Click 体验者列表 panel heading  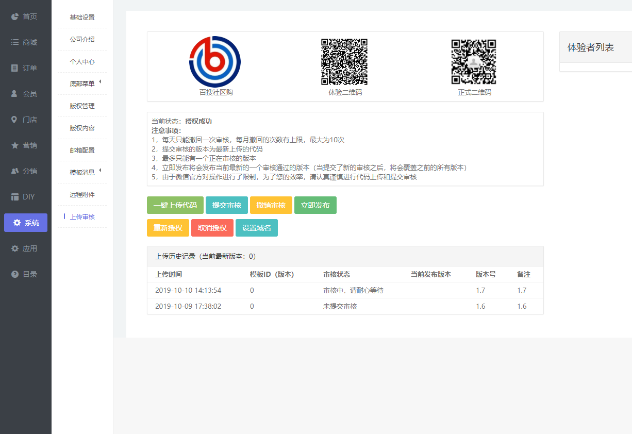point(591,47)
